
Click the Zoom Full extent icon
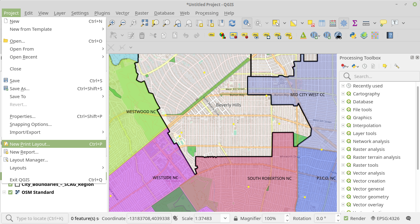pyautogui.click(x=144, y=23)
